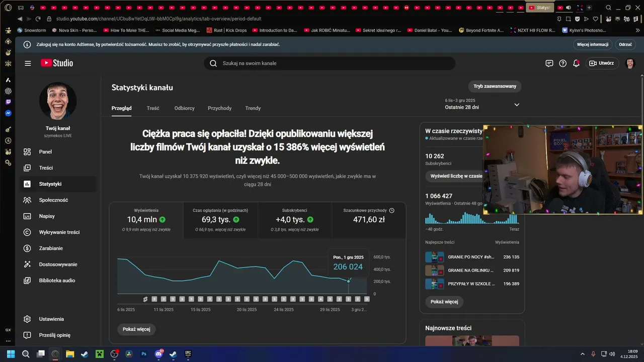Open Panel dashboard in sidebar
Image resolution: width=644 pixels, height=362 pixels.
[58, 152]
